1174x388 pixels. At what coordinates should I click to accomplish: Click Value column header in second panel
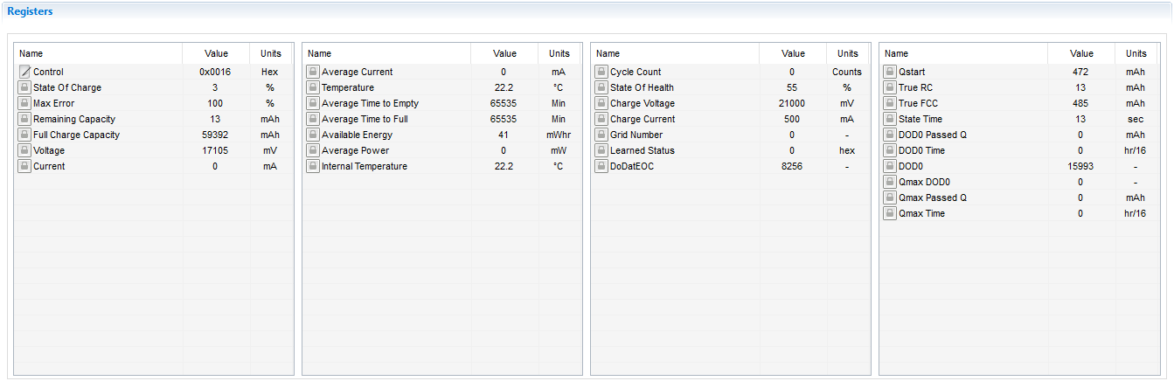click(x=504, y=53)
